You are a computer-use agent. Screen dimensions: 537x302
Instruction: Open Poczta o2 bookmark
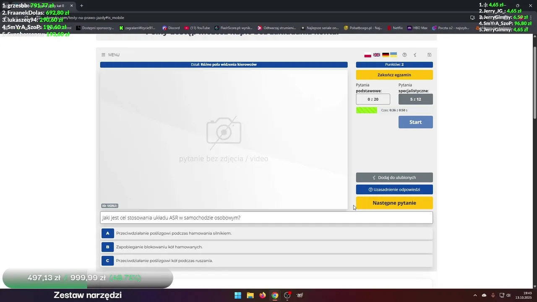pyautogui.click(x=451, y=28)
